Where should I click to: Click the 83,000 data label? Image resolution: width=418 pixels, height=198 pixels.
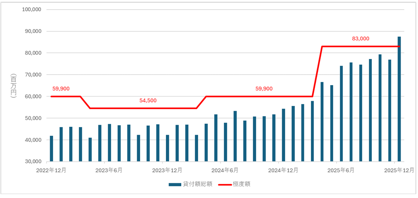click(x=361, y=39)
